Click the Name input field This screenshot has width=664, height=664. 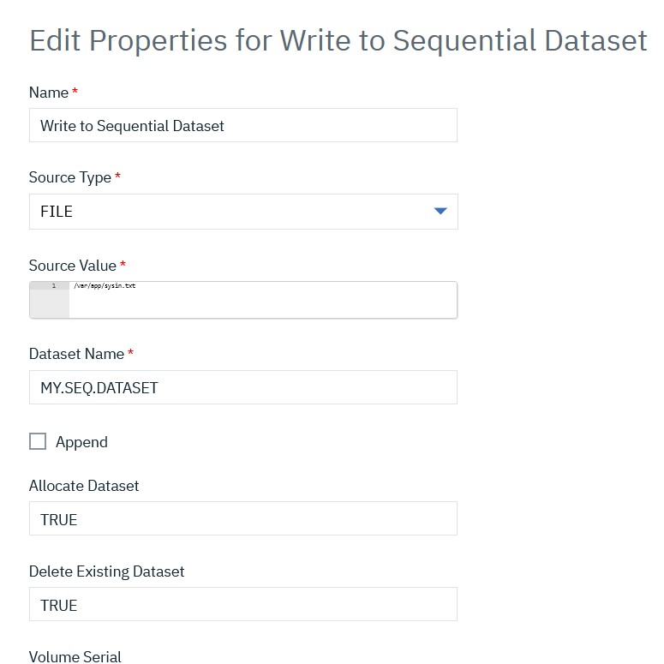pyautogui.click(x=242, y=125)
